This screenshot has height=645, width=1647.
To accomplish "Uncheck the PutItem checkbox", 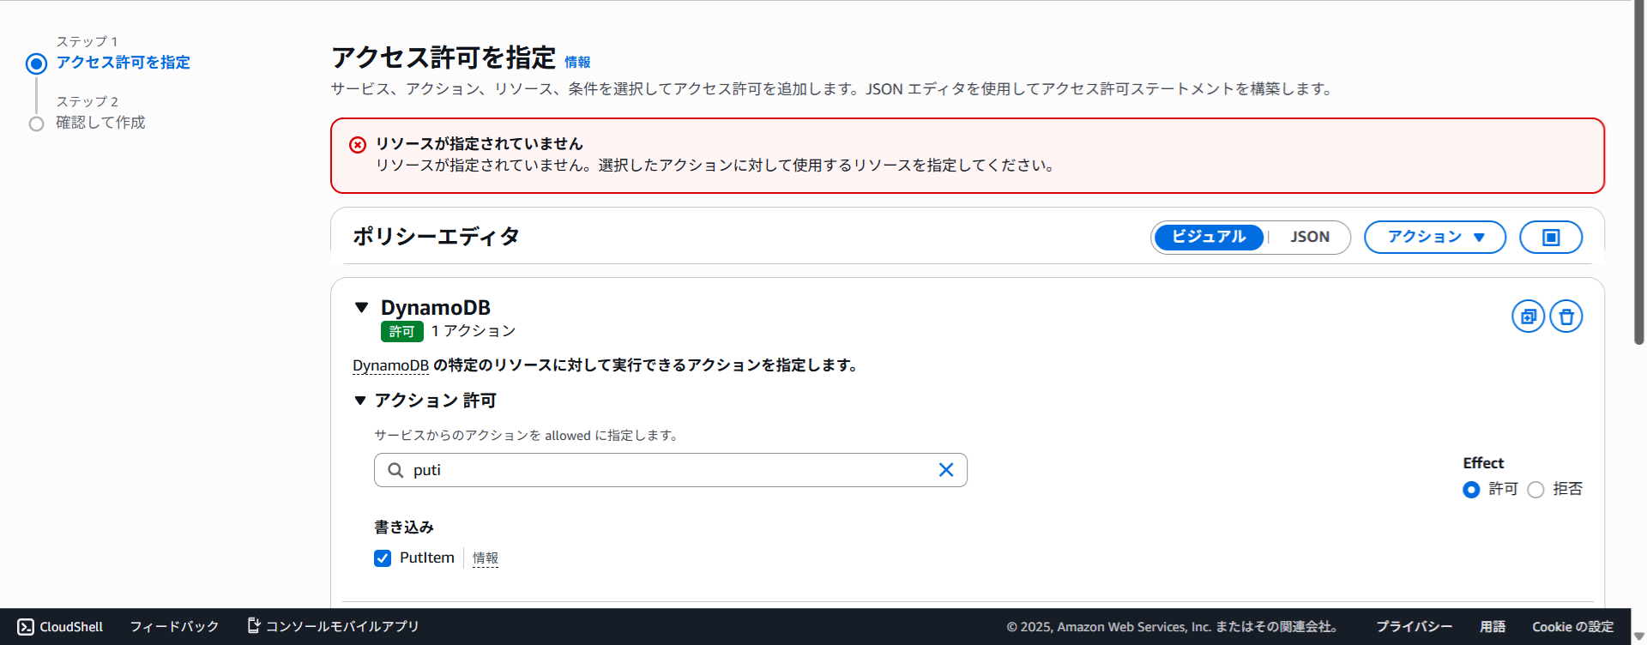I will [x=383, y=558].
